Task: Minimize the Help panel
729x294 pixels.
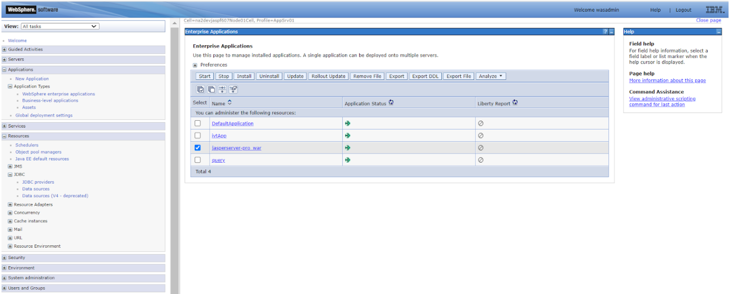Action: click(718, 32)
